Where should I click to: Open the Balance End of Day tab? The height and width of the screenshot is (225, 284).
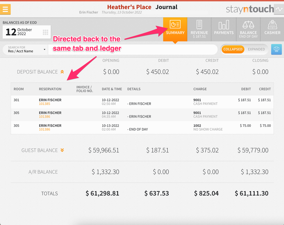(x=248, y=29)
